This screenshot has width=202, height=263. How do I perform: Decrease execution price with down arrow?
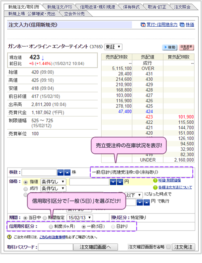140,202
